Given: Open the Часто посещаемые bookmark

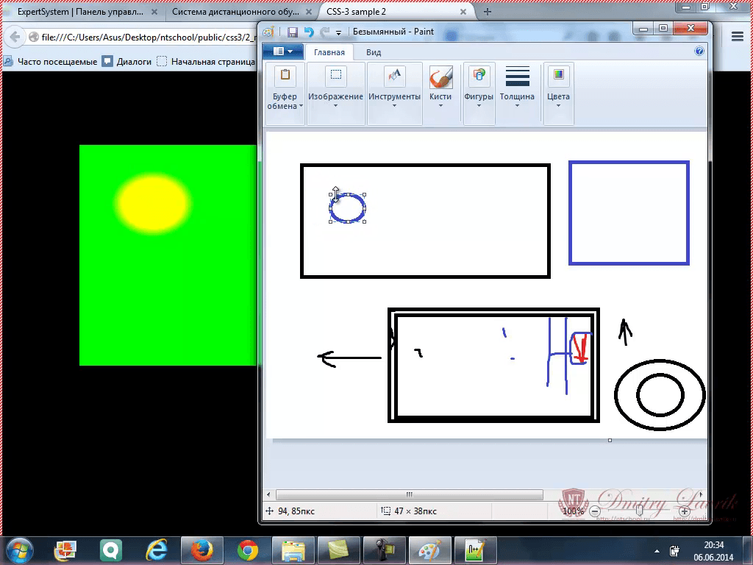Looking at the screenshot, I should click(50, 62).
